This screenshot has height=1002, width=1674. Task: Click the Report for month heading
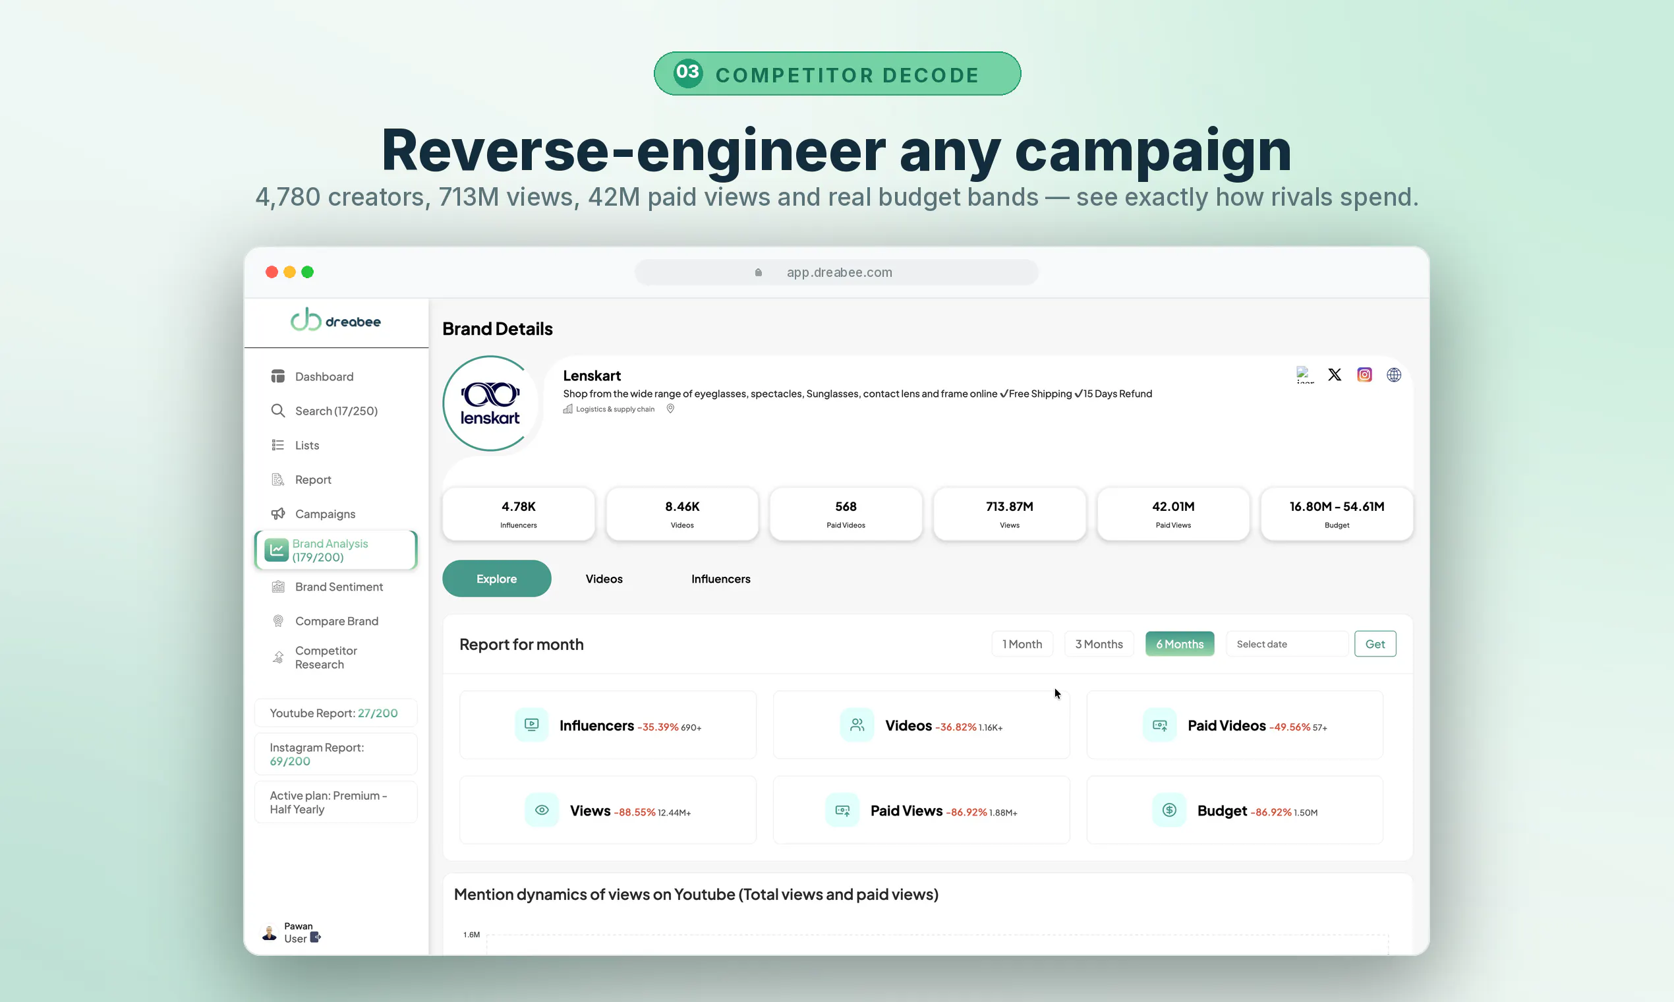521,644
